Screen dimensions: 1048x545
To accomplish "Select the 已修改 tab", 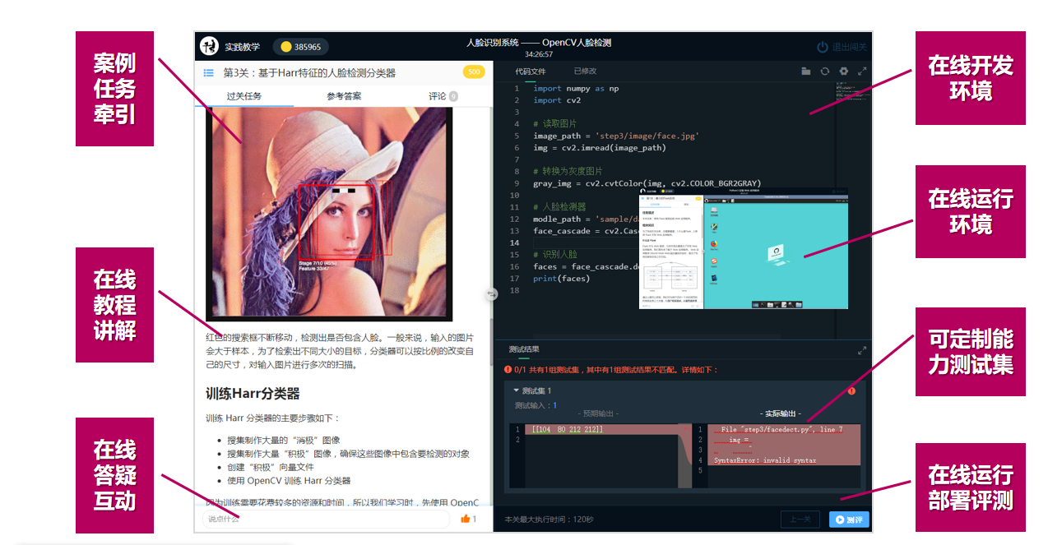I will click(586, 72).
